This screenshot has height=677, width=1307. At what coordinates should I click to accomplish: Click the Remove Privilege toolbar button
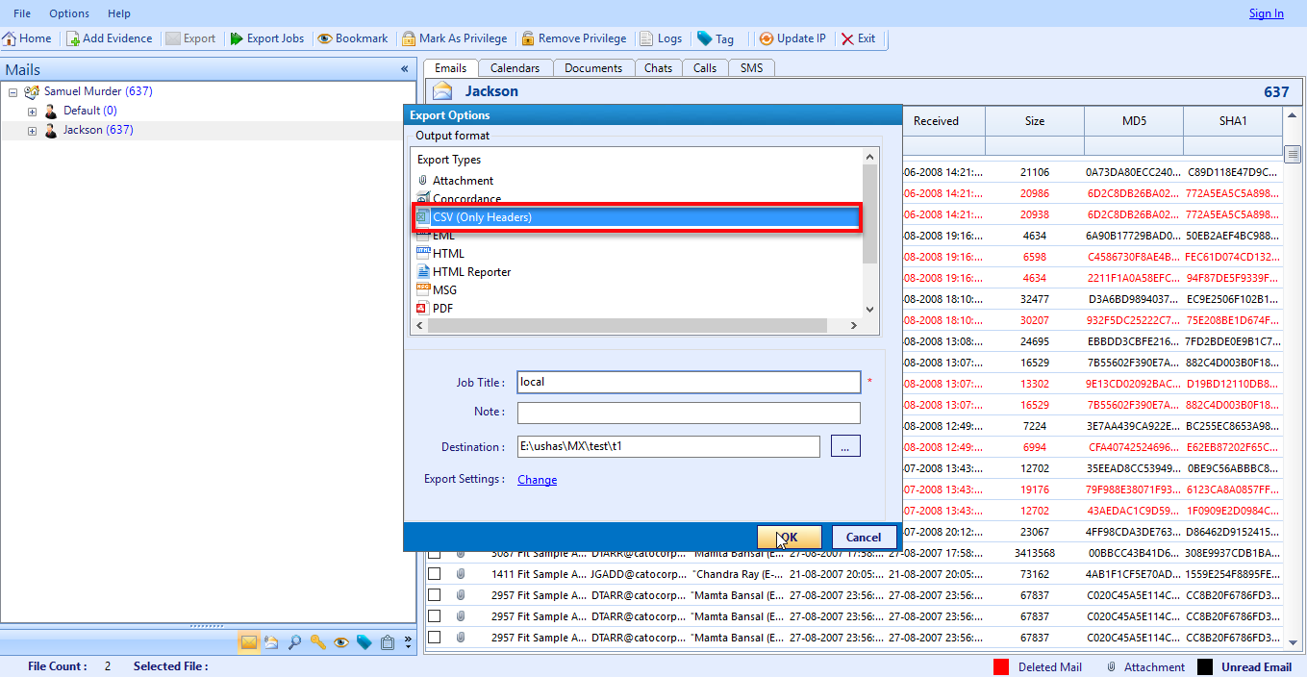tap(573, 38)
